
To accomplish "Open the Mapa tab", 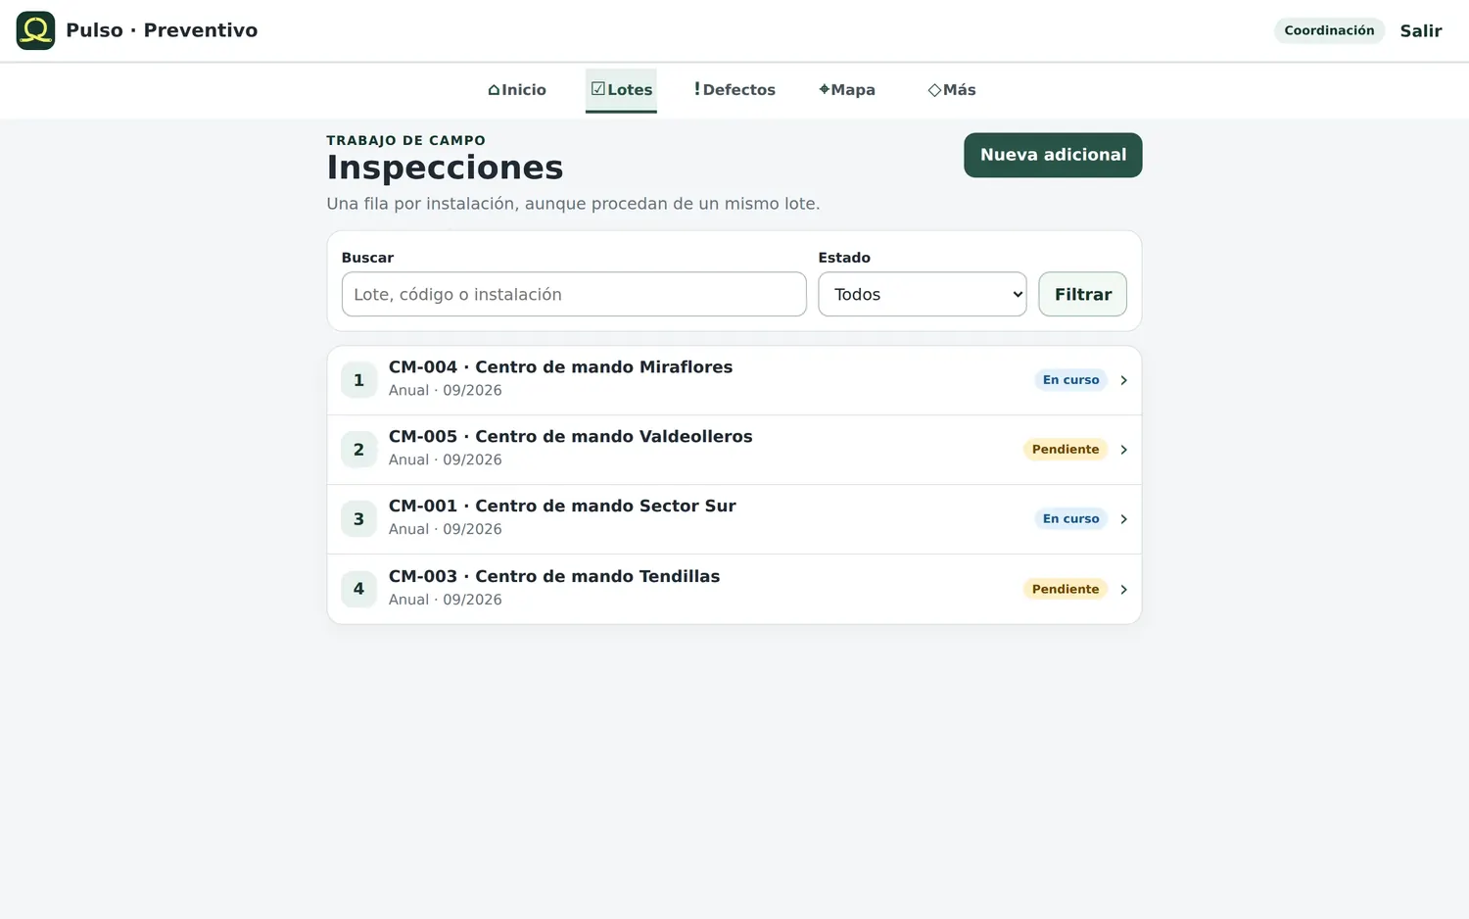I will pyautogui.click(x=847, y=90).
